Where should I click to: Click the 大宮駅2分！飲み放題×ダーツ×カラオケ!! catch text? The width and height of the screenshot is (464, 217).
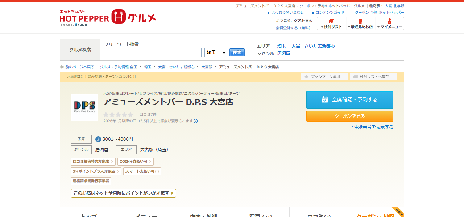click(101, 76)
